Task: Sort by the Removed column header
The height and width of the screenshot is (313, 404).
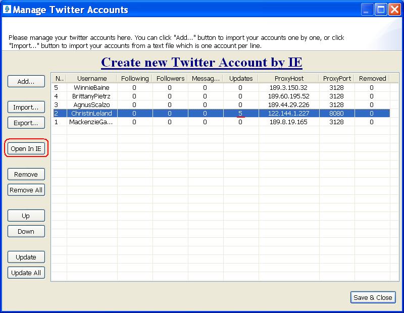Action: point(372,78)
